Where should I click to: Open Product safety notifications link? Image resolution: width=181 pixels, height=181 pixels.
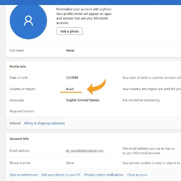point(104,175)
